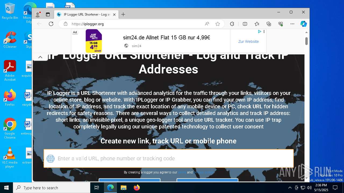Click Zur Website ad link
The height and width of the screenshot is (193, 344).
pyautogui.click(x=248, y=42)
